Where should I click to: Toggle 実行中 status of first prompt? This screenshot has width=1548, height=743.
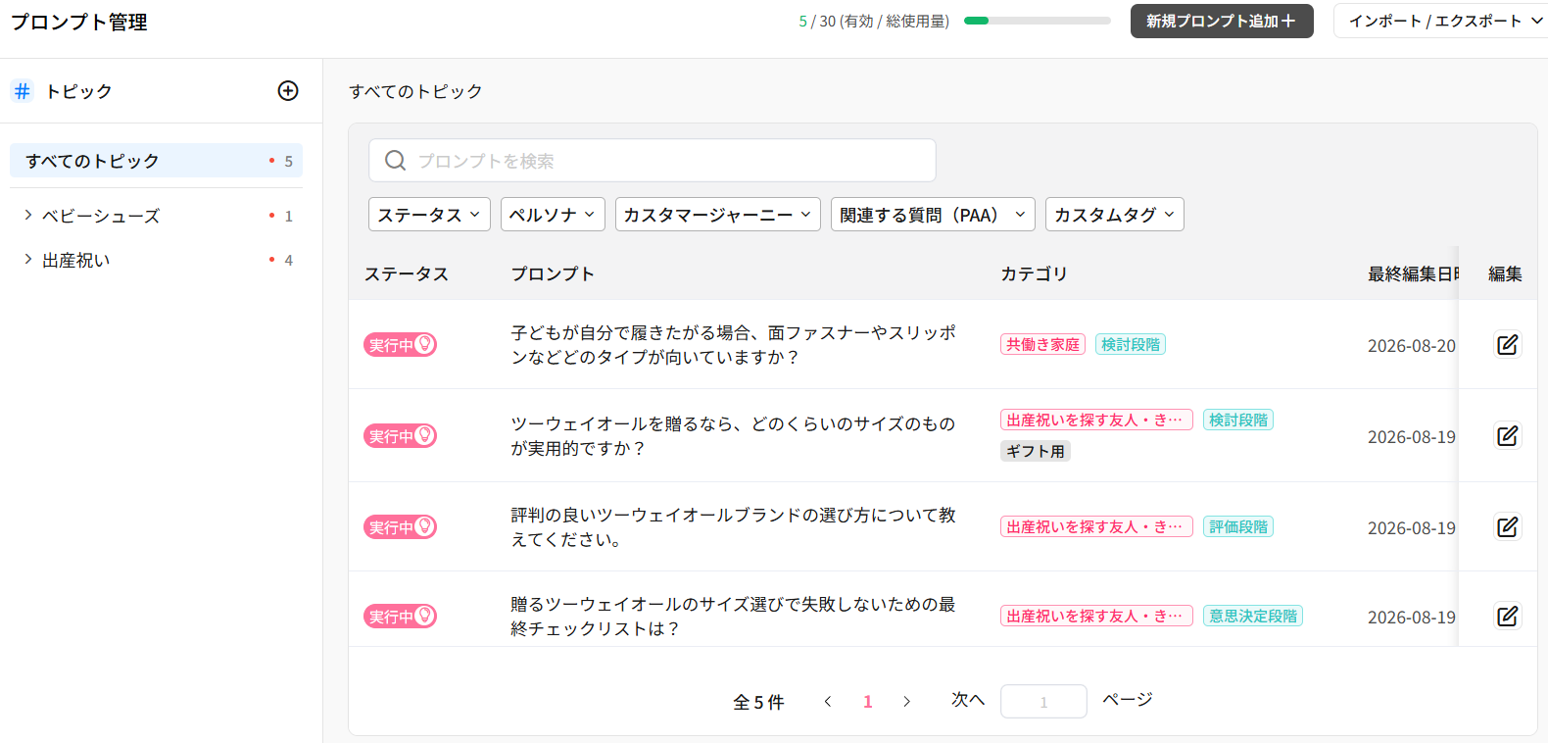click(x=400, y=345)
